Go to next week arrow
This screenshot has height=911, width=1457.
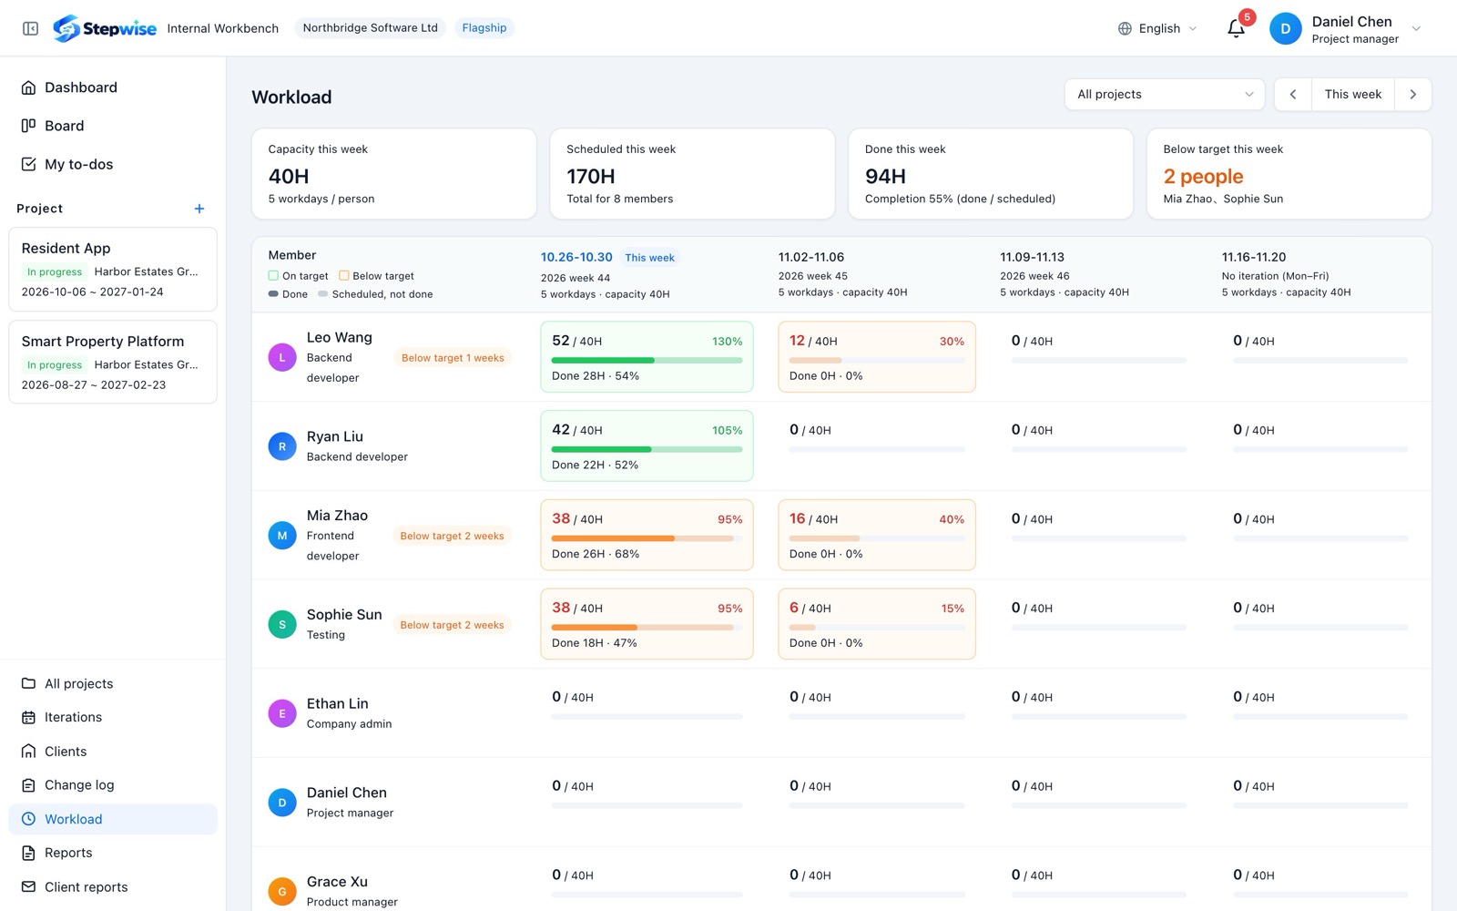click(x=1413, y=94)
